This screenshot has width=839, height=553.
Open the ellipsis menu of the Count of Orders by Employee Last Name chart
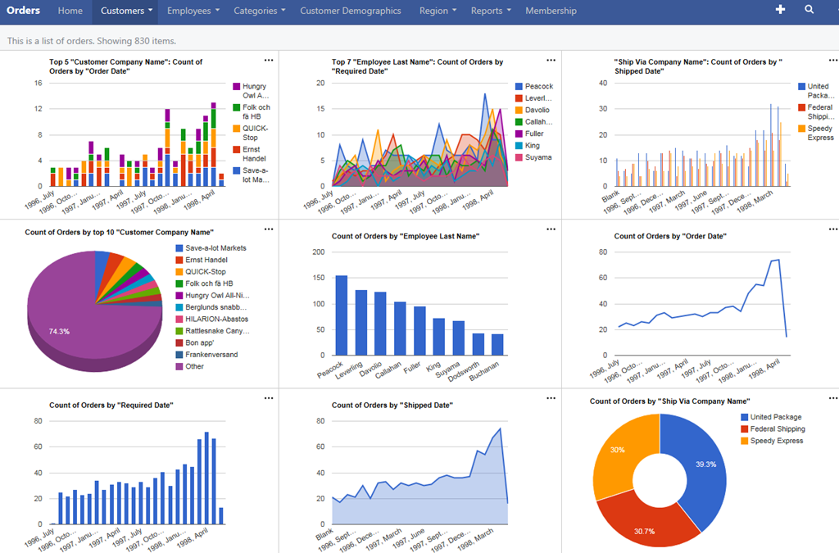(x=551, y=229)
